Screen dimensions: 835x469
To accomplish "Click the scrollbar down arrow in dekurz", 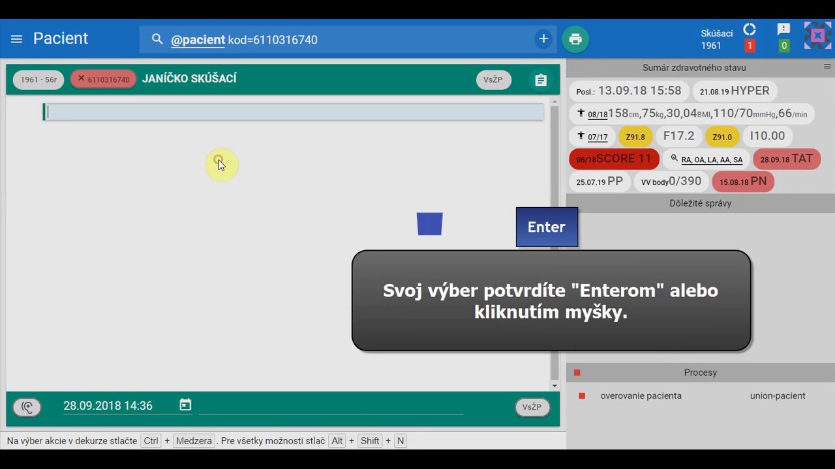I will pos(554,386).
